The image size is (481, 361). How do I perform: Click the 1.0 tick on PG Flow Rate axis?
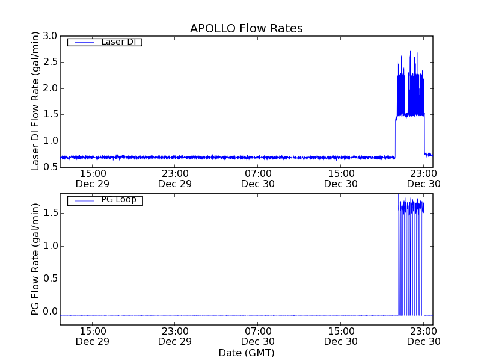click(49, 246)
